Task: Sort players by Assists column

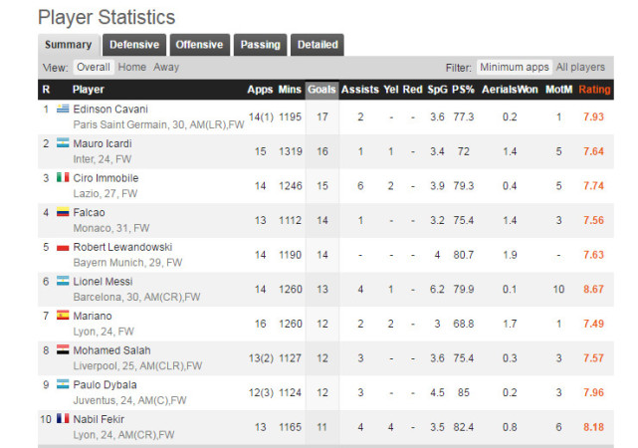Action: coord(360,90)
